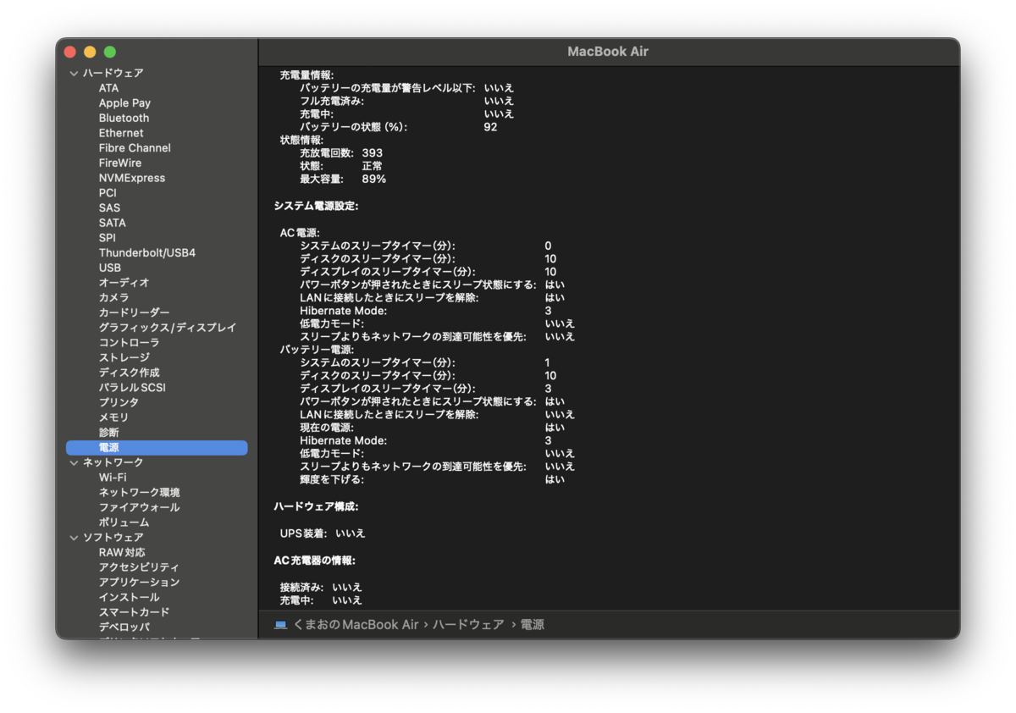View インストール software information
Screen dimensions: 1016x713
click(127, 597)
